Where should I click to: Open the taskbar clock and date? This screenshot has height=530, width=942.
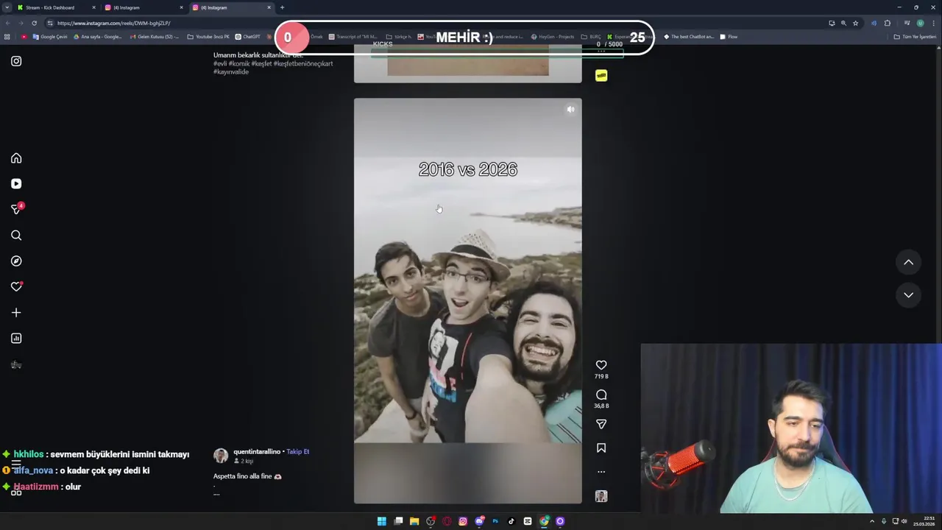point(923,521)
